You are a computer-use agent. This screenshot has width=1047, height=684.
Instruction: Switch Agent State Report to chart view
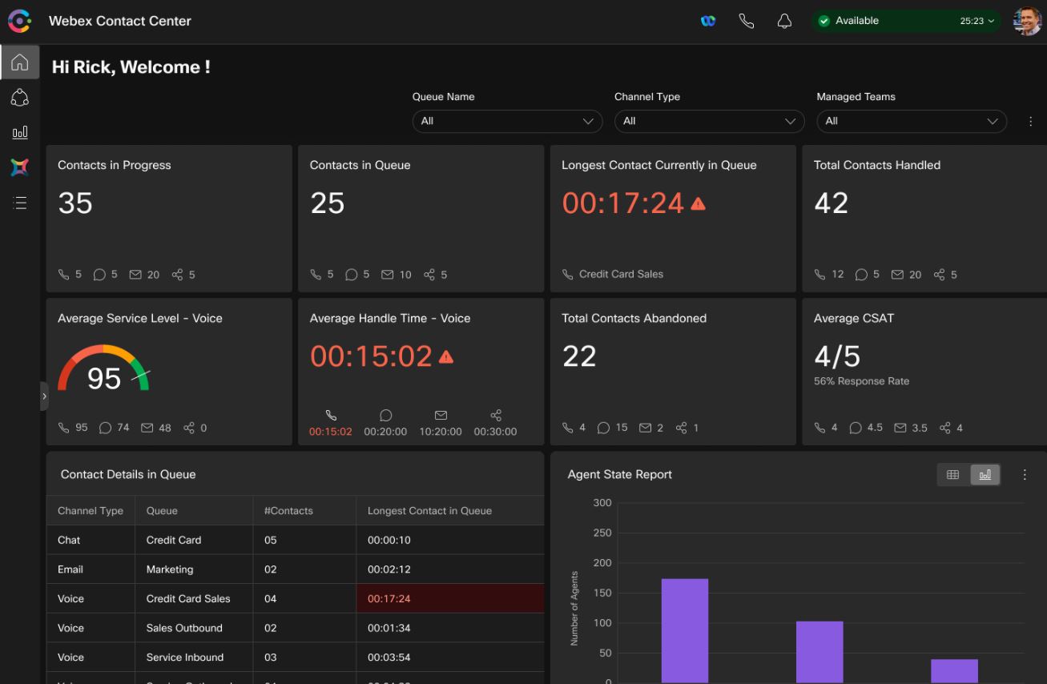coord(985,475)
